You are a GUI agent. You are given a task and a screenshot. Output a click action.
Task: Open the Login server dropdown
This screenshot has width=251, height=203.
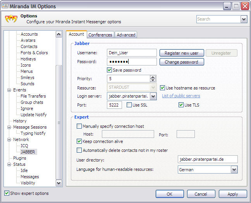pyautogui.click(x=153, y=96)
